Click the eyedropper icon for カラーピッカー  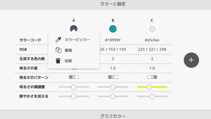point(58,40)
